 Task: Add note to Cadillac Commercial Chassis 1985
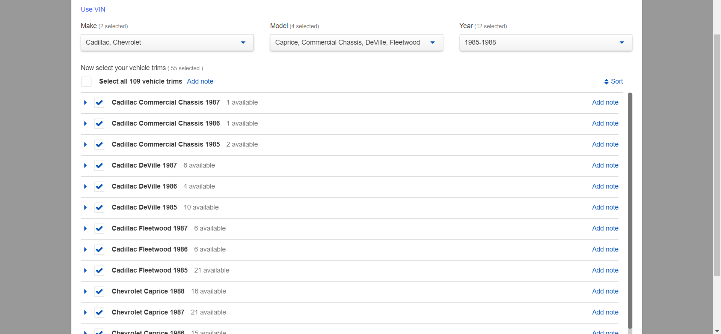605,144
